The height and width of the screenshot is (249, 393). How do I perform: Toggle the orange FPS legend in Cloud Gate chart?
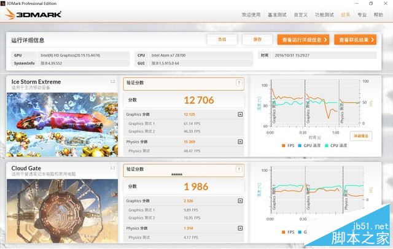[288, 232]
